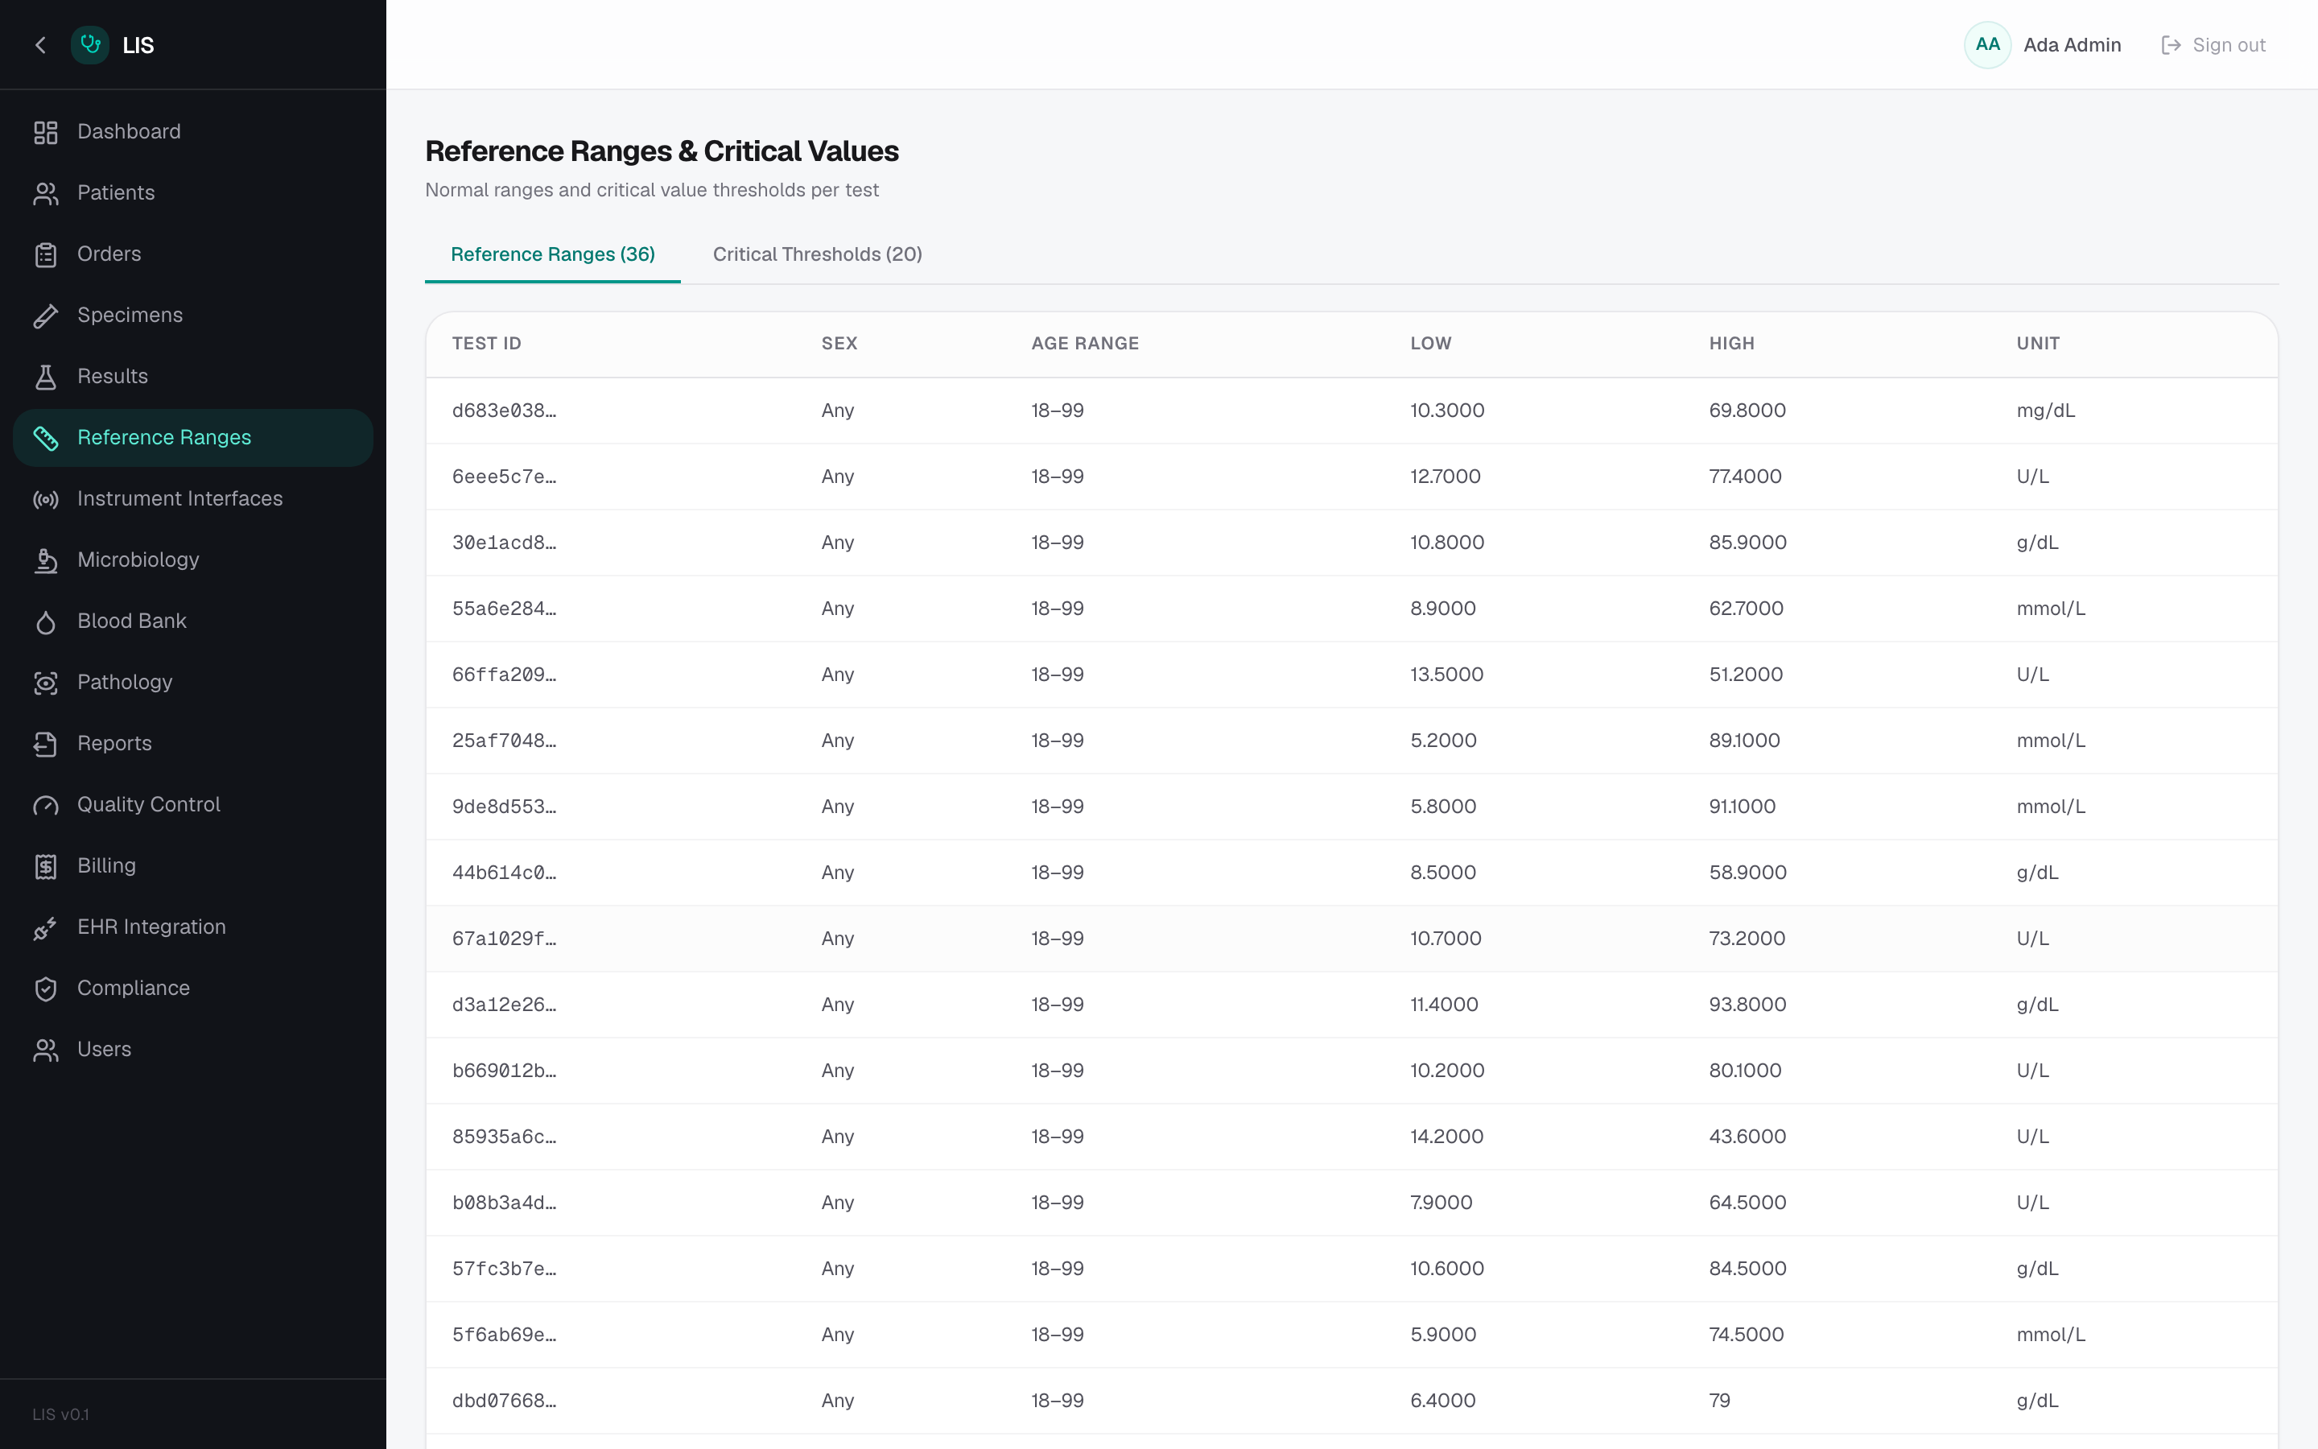
Task: Click the Dashboard grid icon
Action: pos(46,132)
